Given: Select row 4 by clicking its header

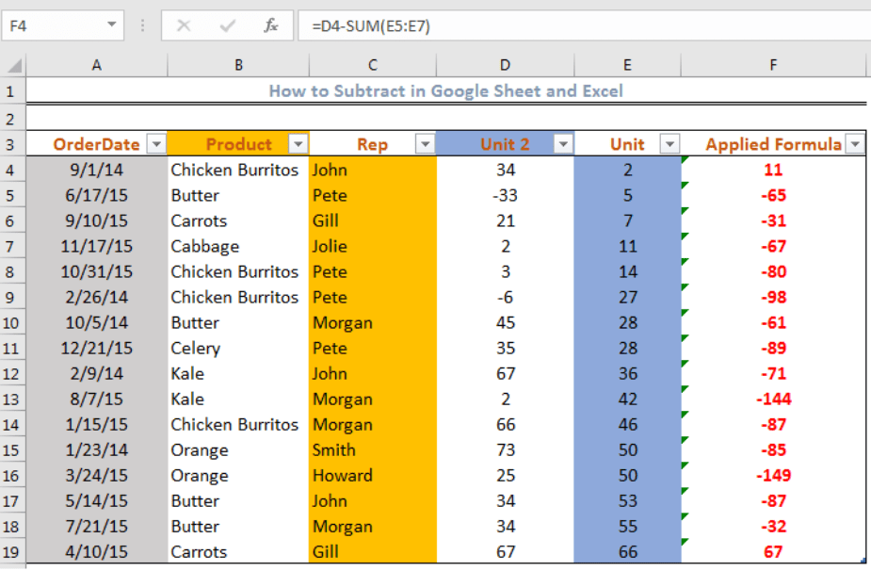Looking at the screenshot, I should coord(13,170).
